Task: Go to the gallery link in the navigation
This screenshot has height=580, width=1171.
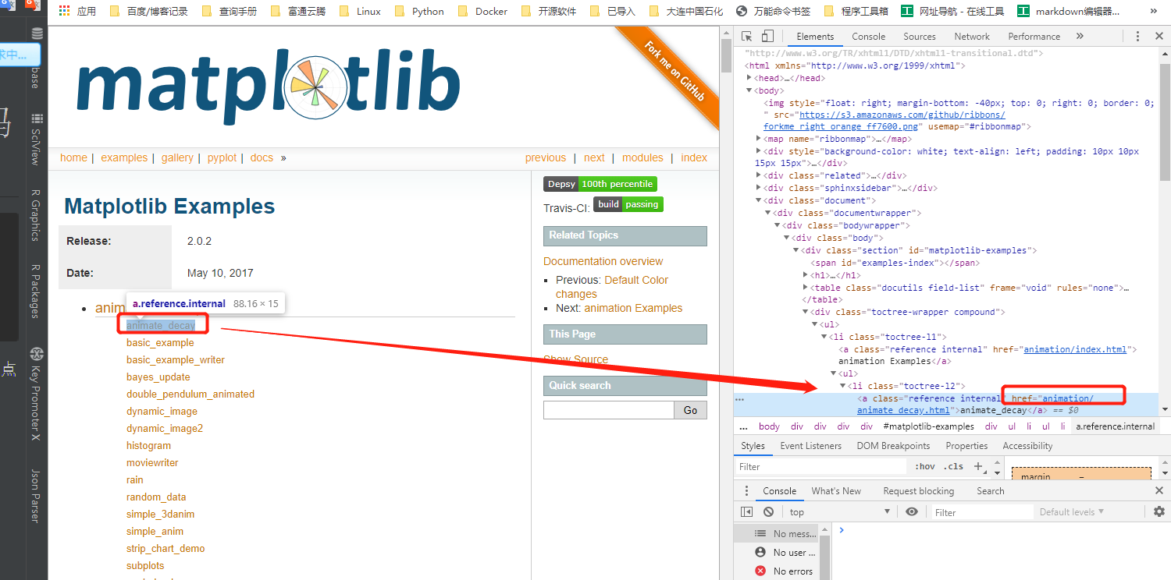Action: click(177, 157)
